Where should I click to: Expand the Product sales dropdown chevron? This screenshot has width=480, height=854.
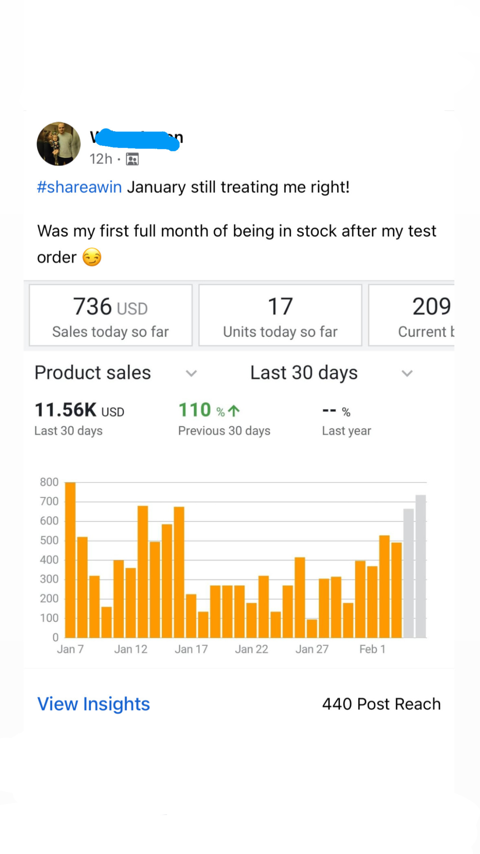(x=191, y=373)
